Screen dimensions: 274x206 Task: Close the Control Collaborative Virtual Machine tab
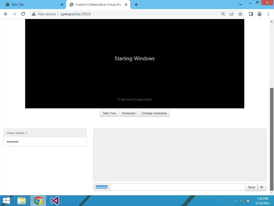pos(126,5)
